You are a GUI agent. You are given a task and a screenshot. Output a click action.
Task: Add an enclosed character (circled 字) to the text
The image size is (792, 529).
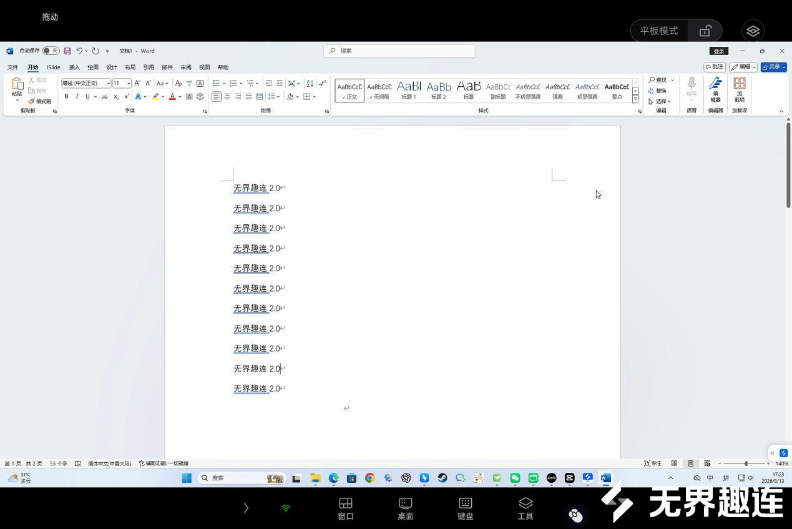tap(200, 97)
